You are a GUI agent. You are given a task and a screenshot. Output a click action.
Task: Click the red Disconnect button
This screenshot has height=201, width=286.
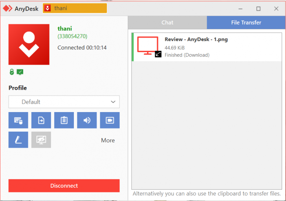coord(64,186)
